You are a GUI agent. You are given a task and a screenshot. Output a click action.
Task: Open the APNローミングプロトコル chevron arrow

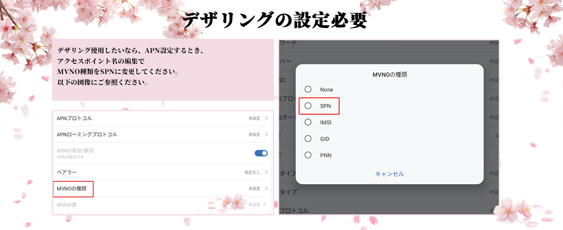[x=266, y=135]
